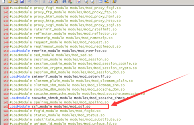Click the substitute_module line
The image size is (194, 125).
tap(65, 119)
